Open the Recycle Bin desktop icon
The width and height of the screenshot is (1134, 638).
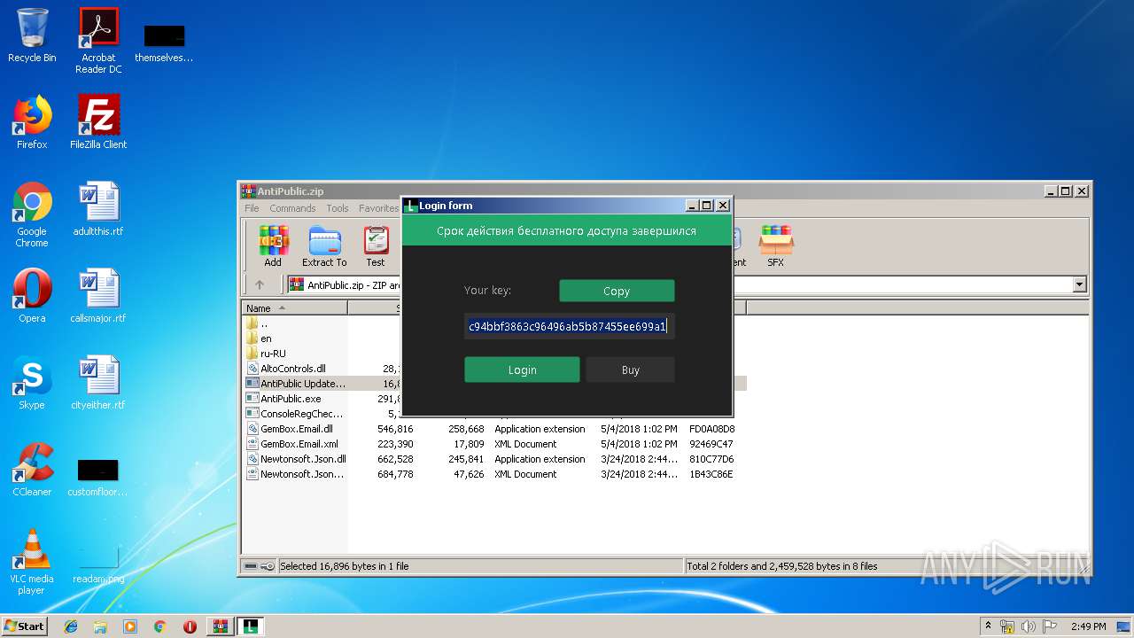(x=32, y=35)
